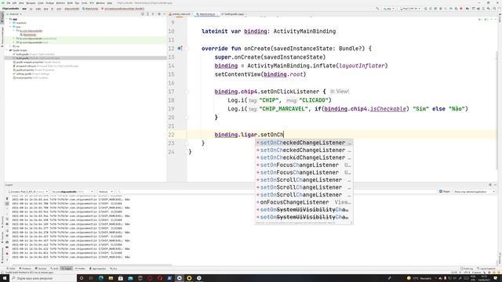Open the File menu

9,3
